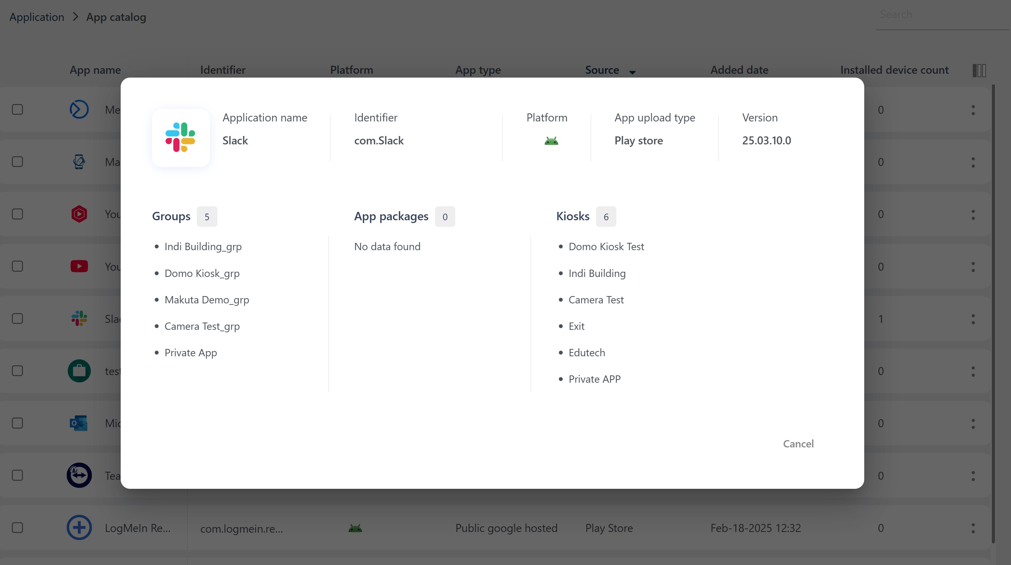Sort by Added date column header
The height and width of the screenshot is (565, 1011).
click(739, 70)
